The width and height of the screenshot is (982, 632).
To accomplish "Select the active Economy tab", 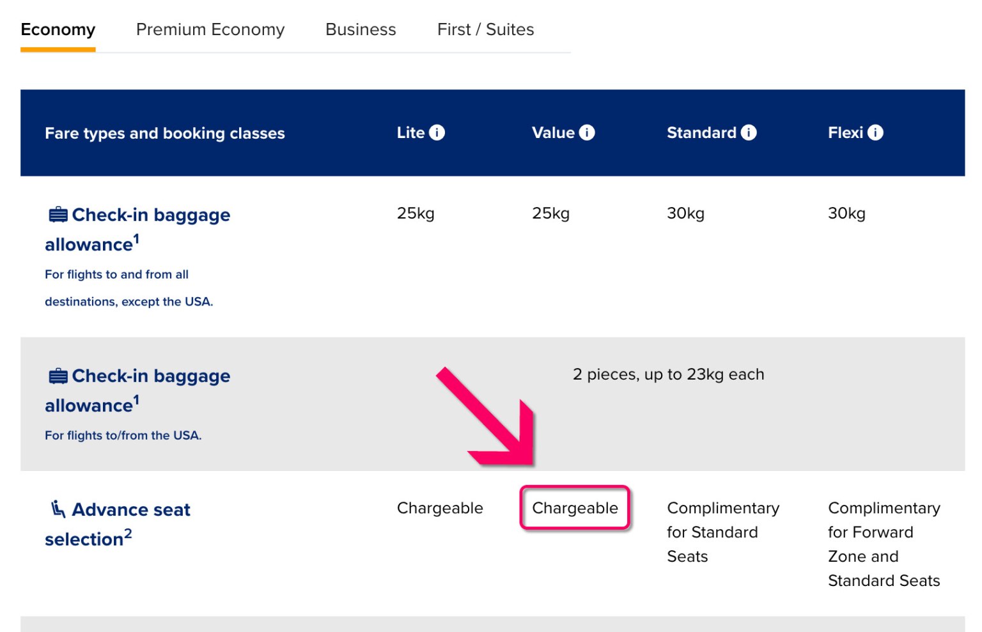I will point(58,29).
